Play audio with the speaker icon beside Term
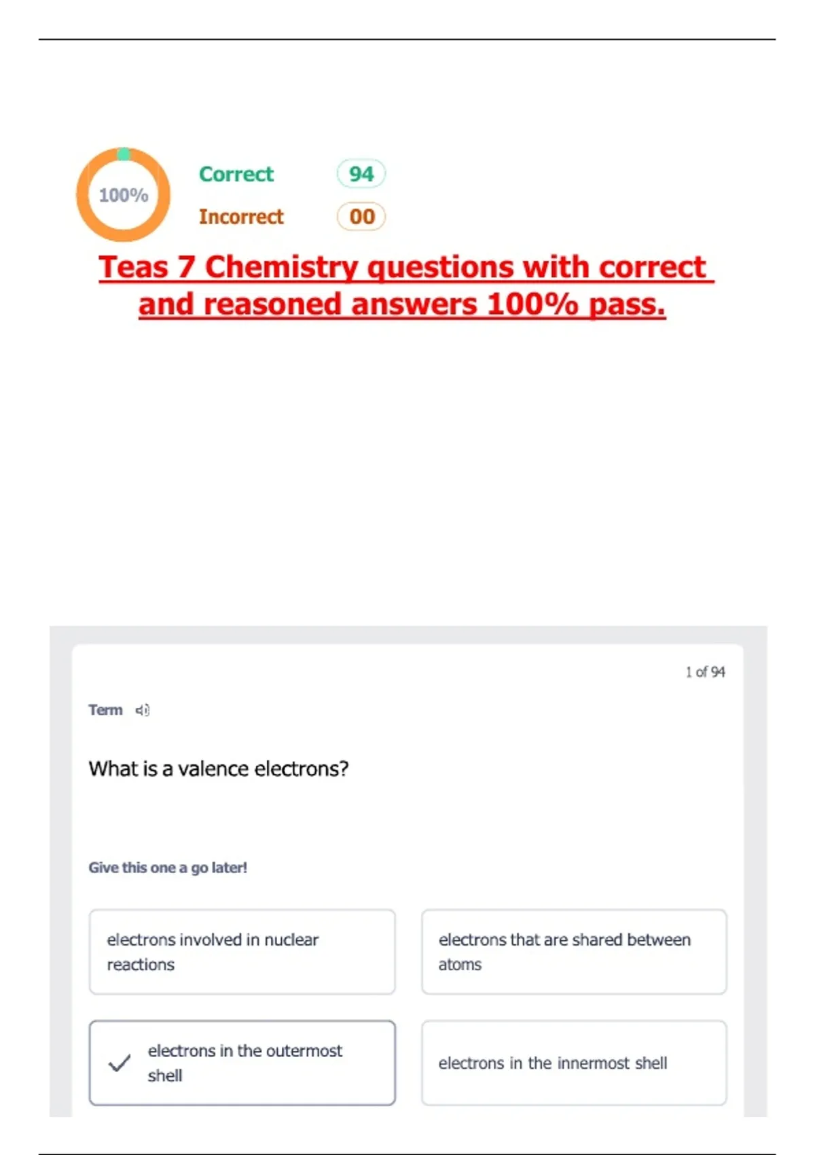 point(142,710)
